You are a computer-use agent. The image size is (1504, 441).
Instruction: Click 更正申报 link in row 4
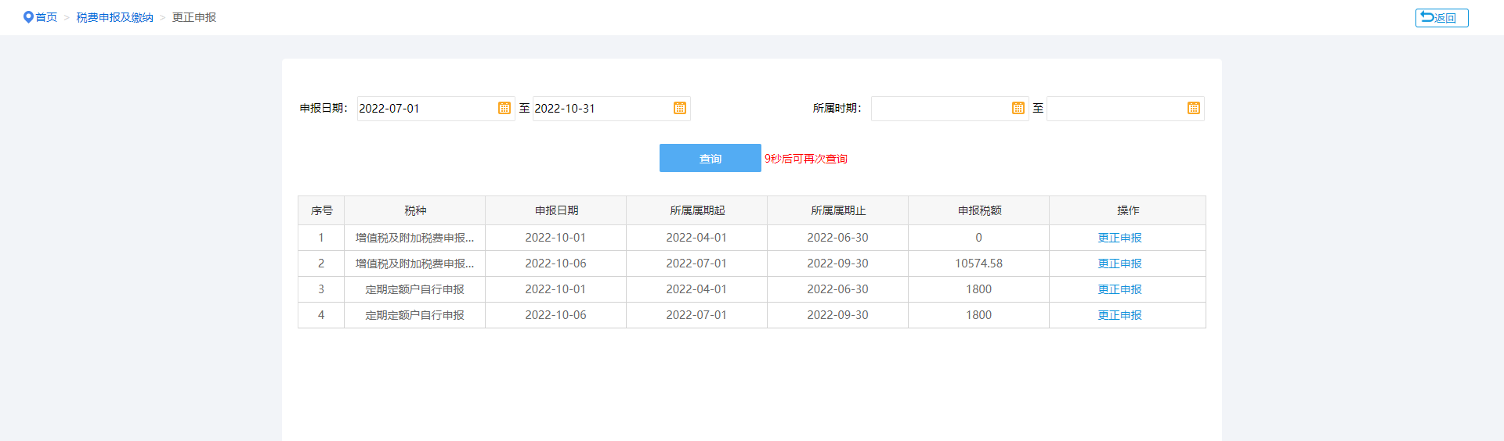pyautogui.click(x=1119, y=315)
